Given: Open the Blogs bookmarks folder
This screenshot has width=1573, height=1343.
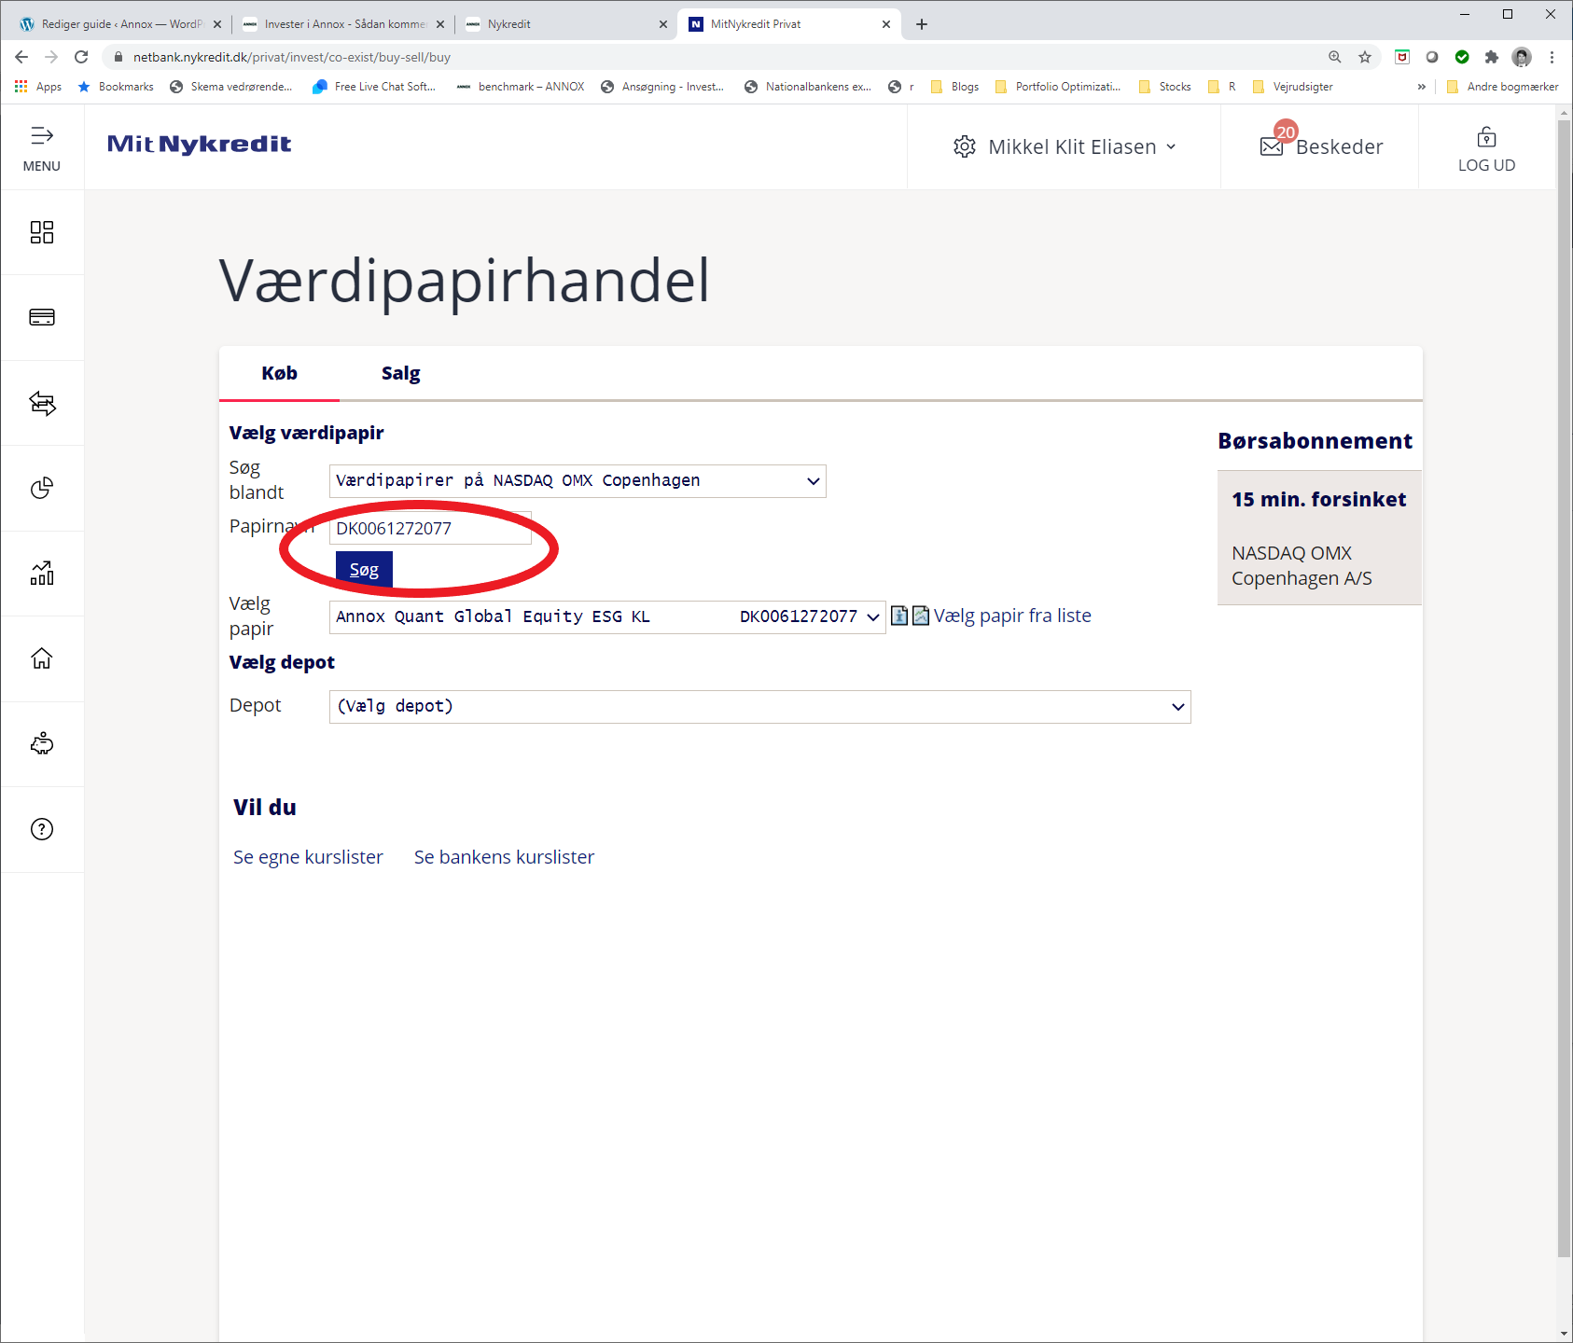Looking at the screenshot, I should click(954, 87).
